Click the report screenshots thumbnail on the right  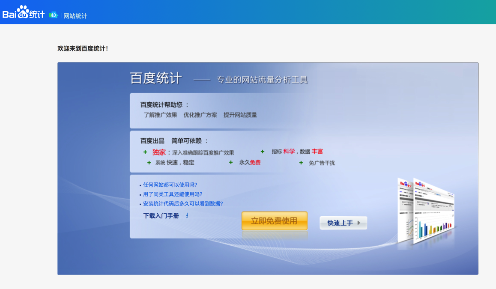(426, 211)
